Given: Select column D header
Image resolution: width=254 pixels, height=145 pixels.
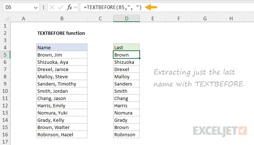Looking at the screenshot, I should 127,18.
